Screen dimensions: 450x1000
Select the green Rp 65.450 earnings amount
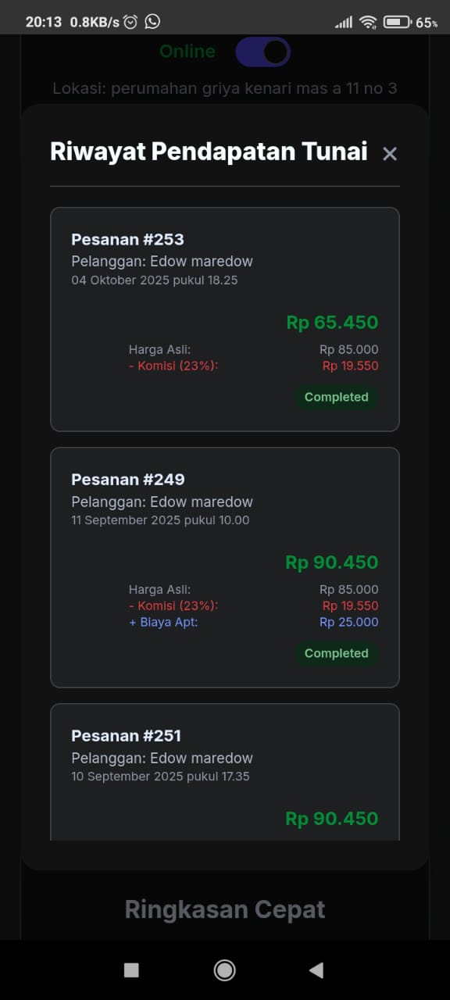[331, 323]
